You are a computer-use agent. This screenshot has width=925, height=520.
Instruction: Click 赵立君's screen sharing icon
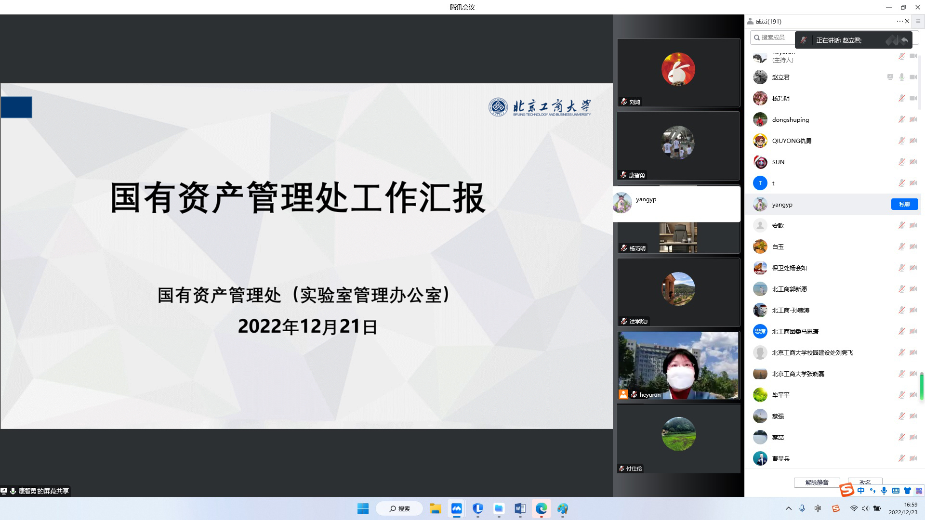click(890, 77)
